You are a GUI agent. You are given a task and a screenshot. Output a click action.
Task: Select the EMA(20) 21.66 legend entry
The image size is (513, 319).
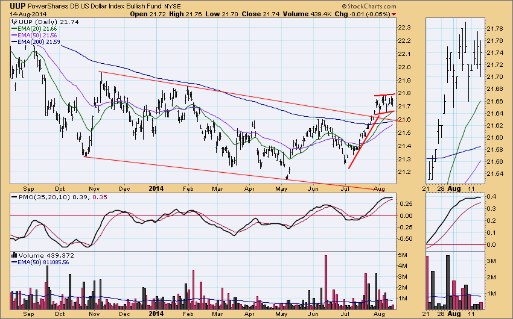coord(34,29)
